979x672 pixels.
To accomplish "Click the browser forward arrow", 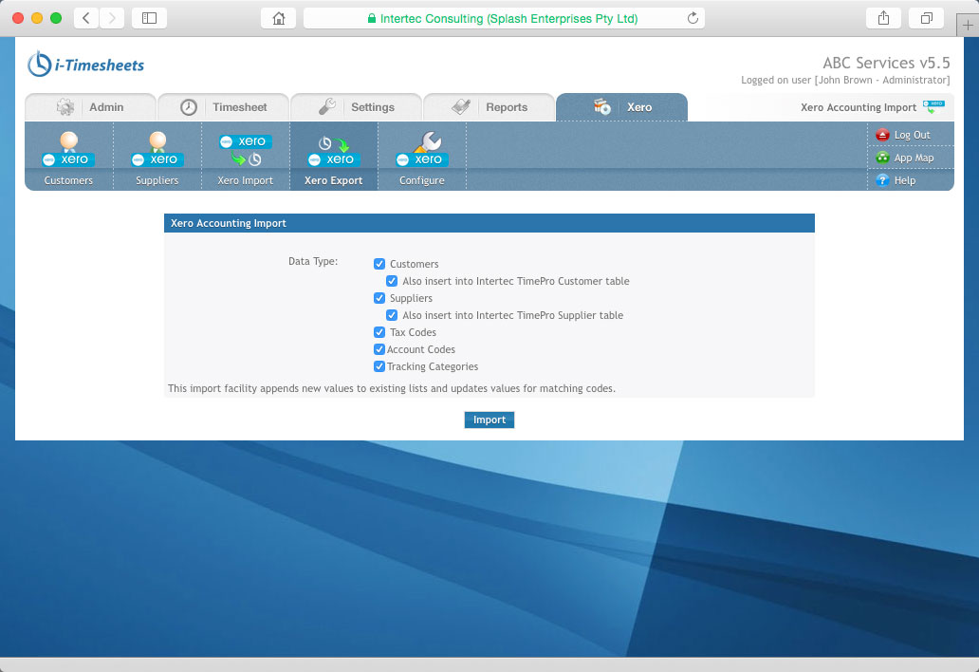I will (112, 18).
